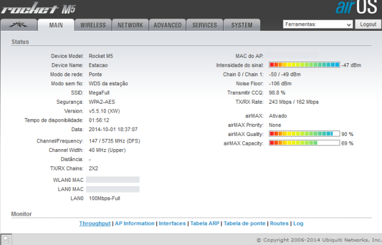382x245 pixels.
Task: Click the '98.8 %' CCQ value
Action: [277, 93]
